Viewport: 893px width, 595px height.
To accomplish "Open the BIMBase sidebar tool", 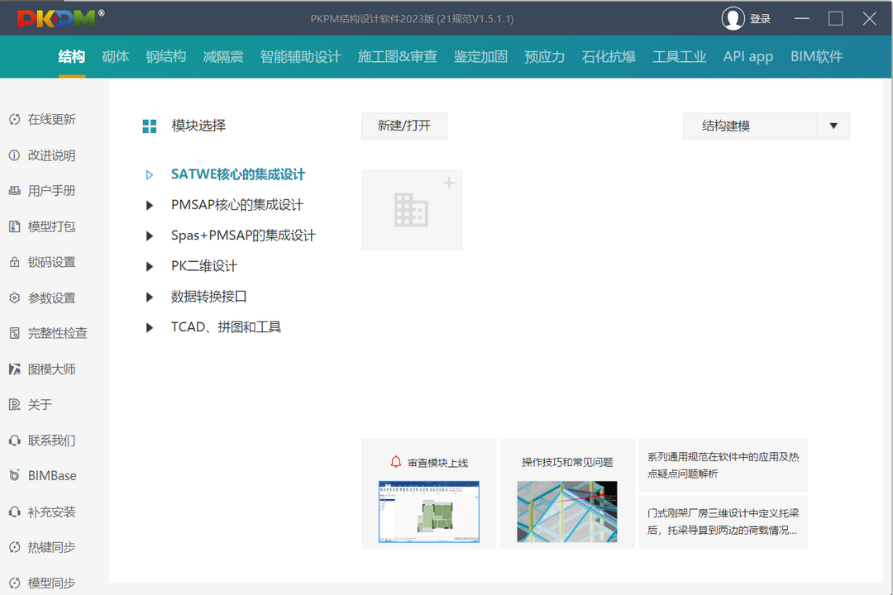I will click(50, 475).
